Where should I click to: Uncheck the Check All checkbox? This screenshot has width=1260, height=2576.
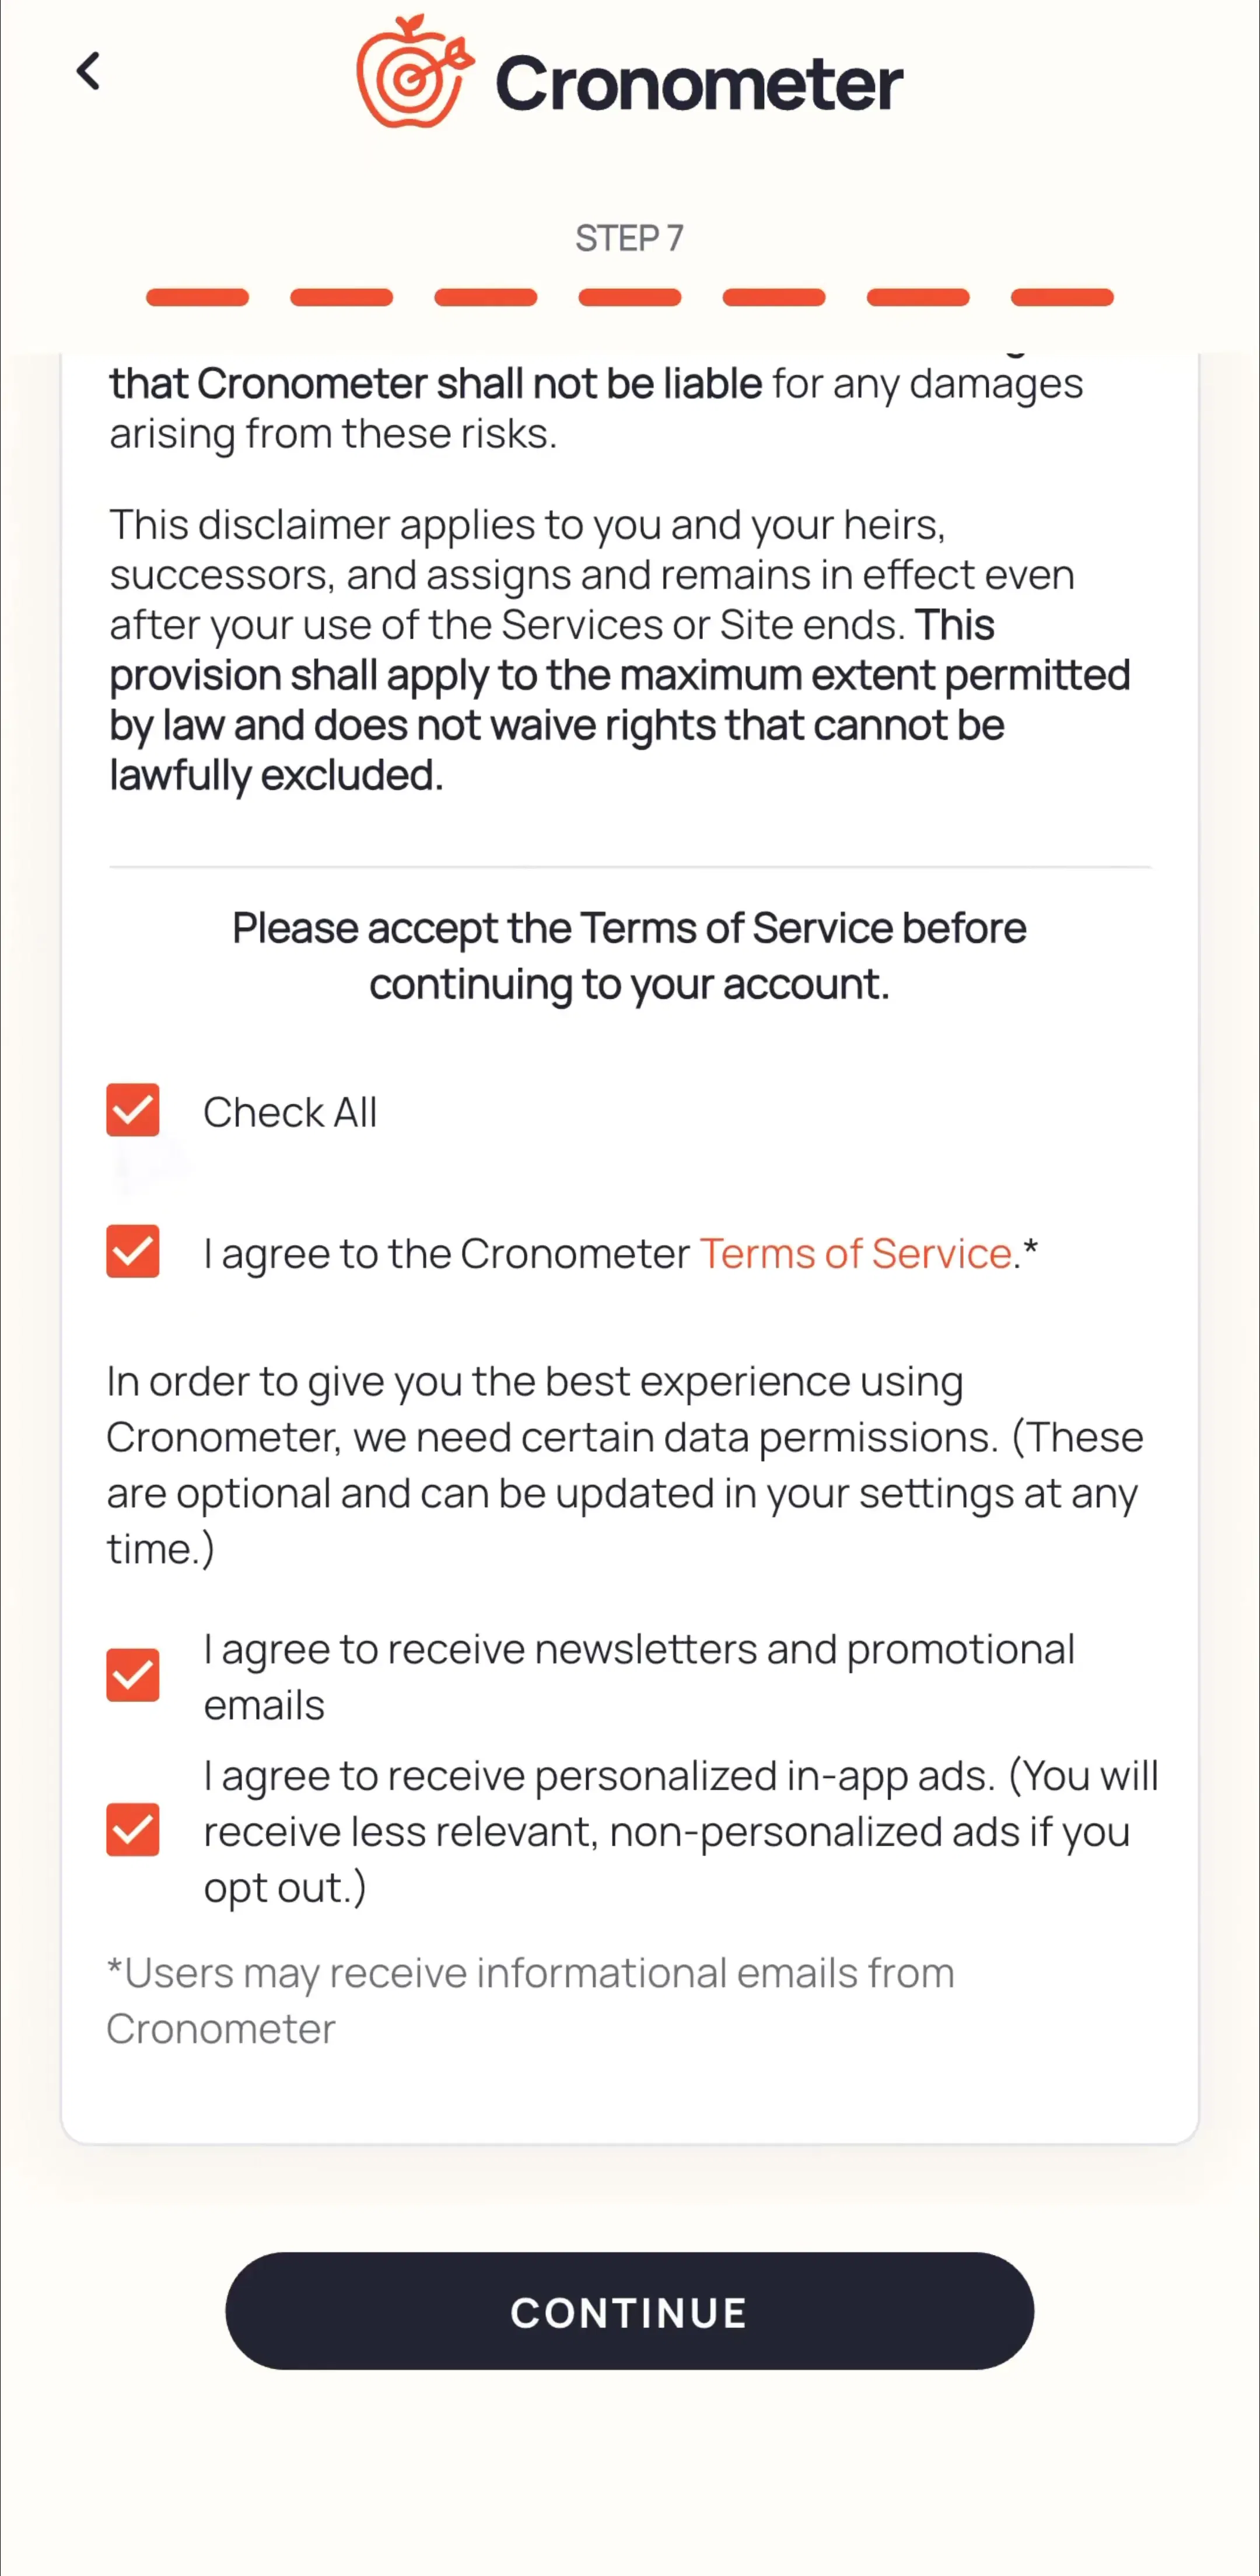click(133, 1110)
